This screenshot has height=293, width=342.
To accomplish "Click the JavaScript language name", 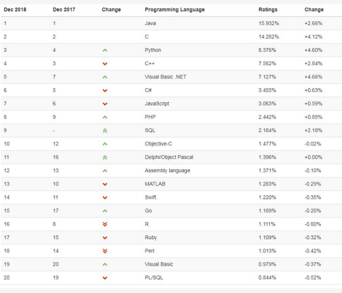I will click(156, 104).
